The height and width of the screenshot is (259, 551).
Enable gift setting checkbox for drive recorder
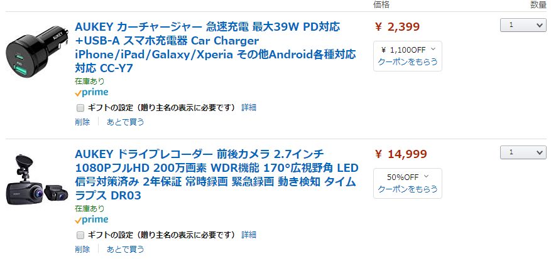point(80,235)
